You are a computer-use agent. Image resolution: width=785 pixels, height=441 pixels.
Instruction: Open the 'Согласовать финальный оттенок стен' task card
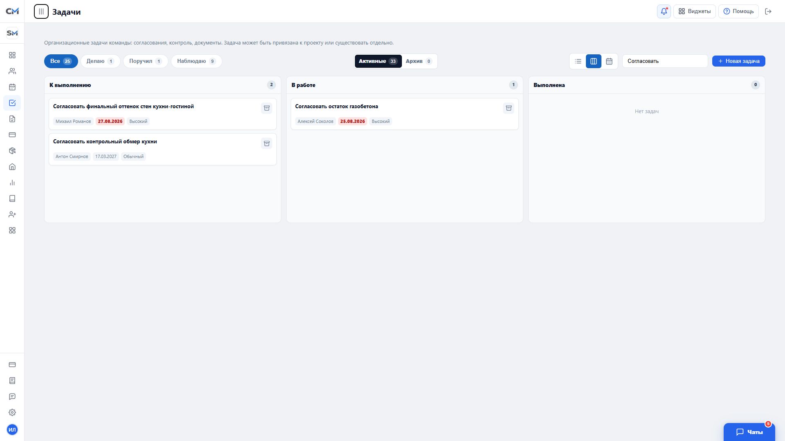162,114
